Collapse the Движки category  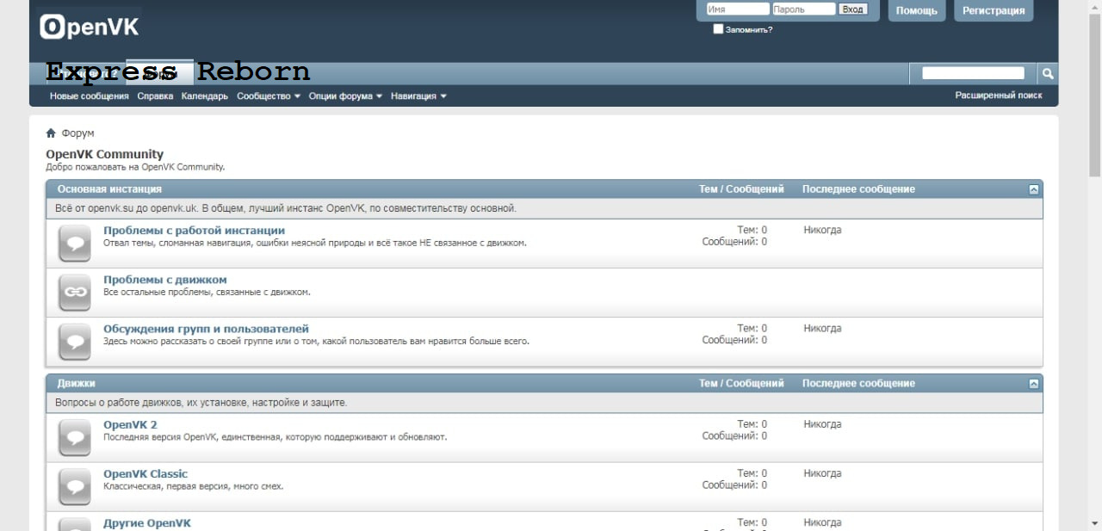1034,384
